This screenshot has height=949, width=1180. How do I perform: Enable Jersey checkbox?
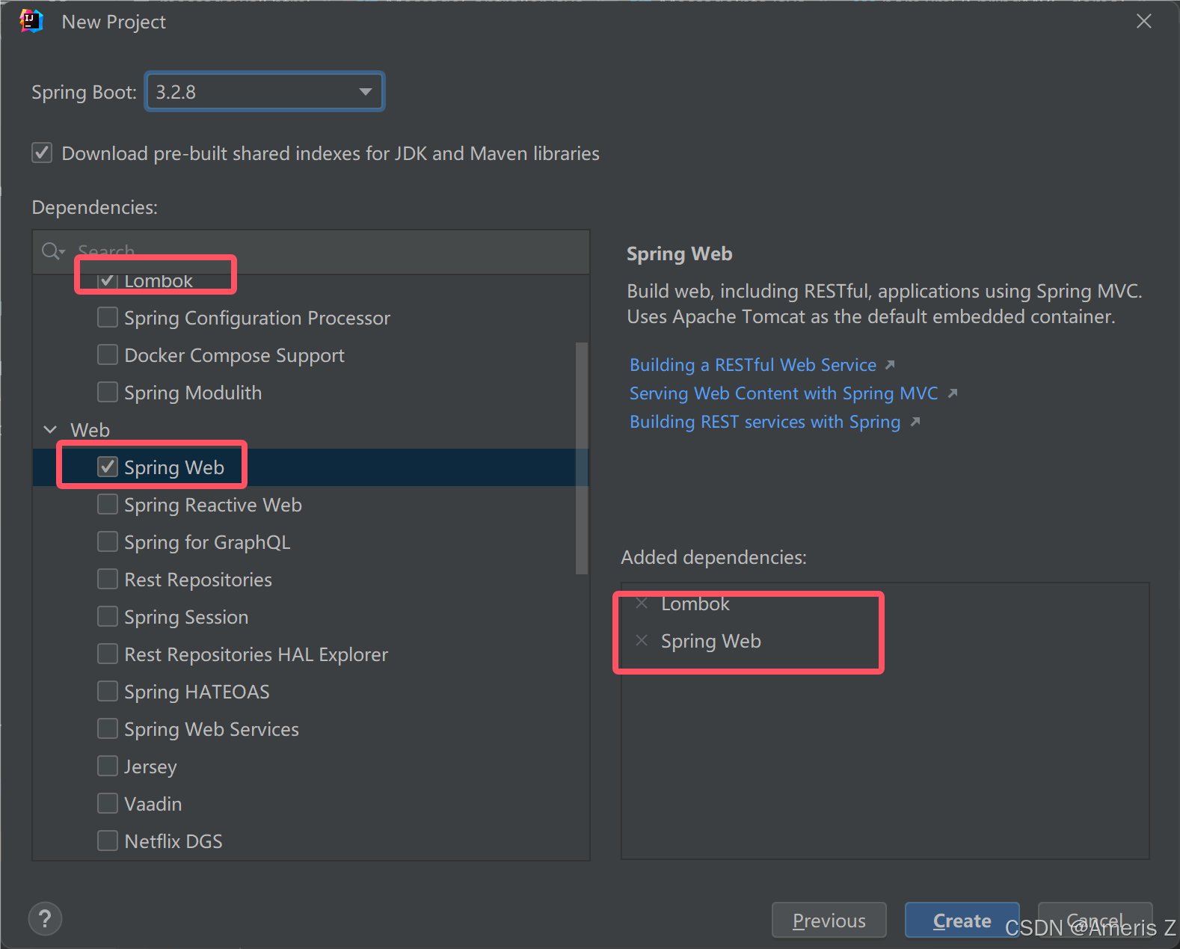click(x=108, y=766)
